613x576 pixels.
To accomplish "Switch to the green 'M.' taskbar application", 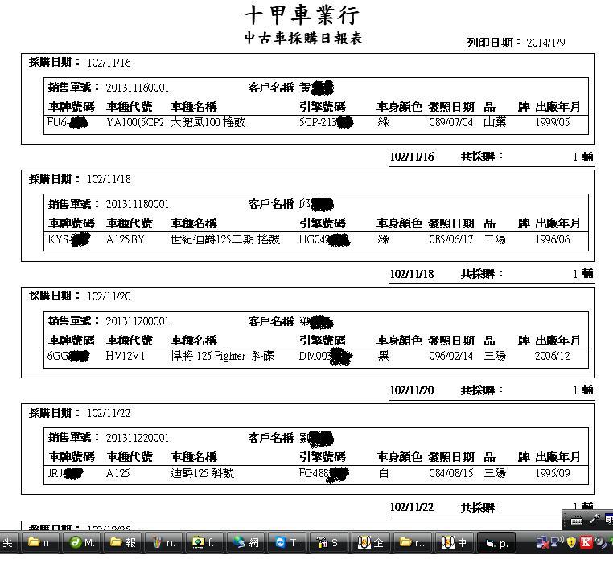I will [82, 543].
